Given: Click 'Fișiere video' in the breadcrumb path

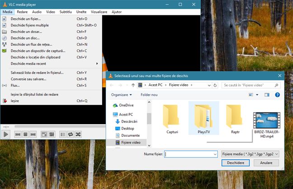Looking at the screenshot, I should (179, 85).
